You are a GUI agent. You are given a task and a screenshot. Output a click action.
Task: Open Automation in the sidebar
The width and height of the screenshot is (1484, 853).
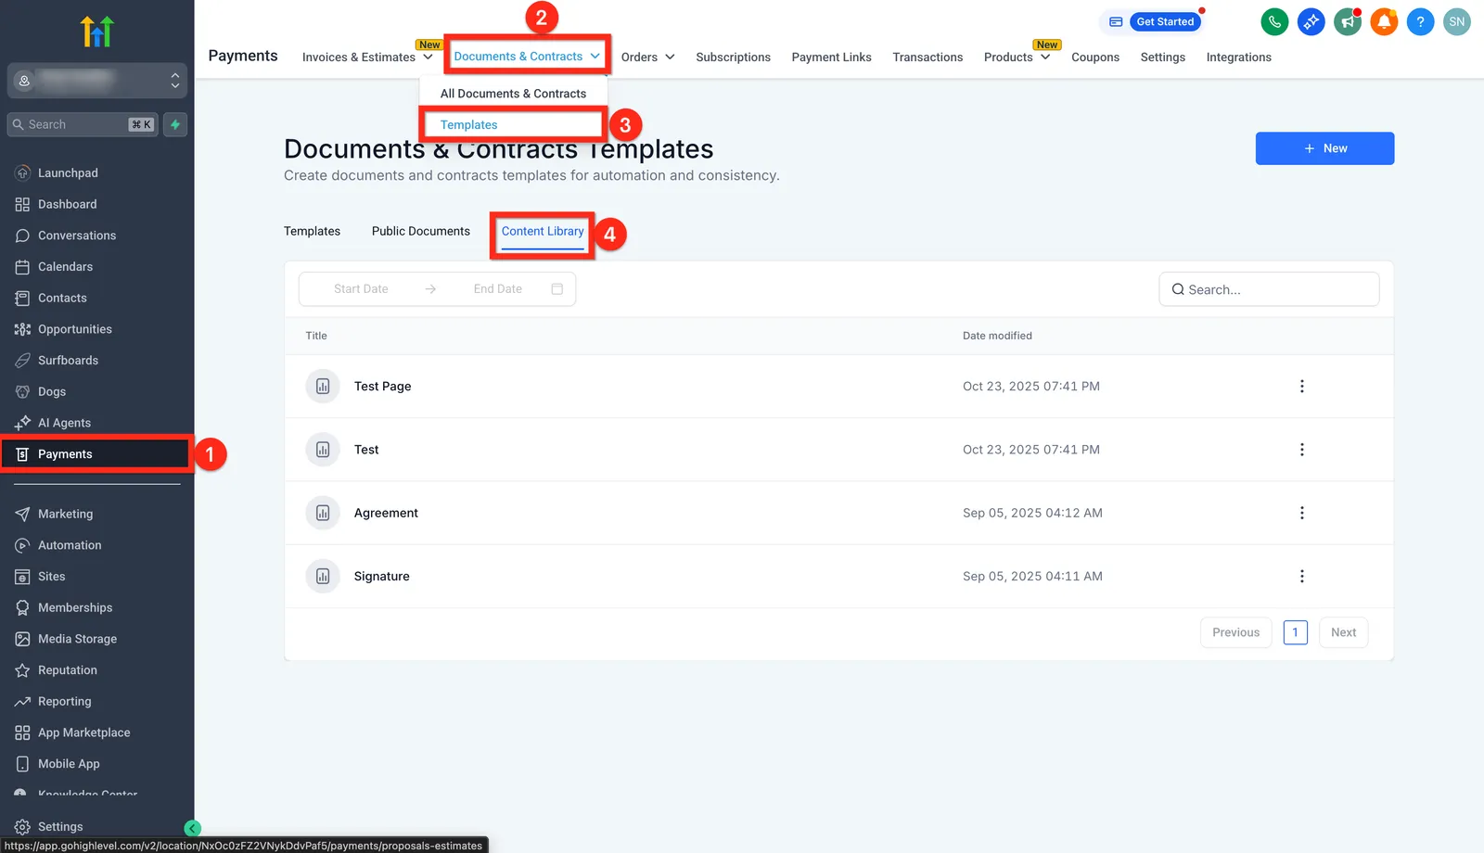pyautogui.click(x=70, y=545)
